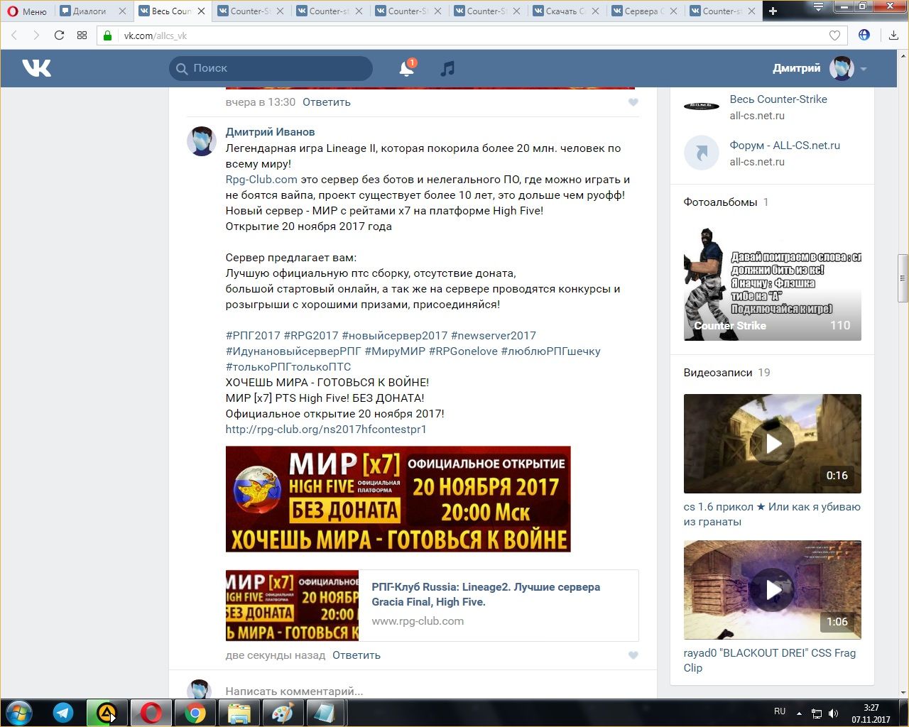The image size is (909, 727).
Task: Open the Весь Counter-Strike sidebar link
Action: pyautogui.click(x=778, y=99)
